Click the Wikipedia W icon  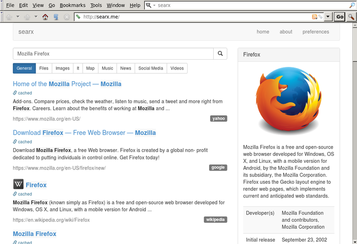(x=18, y=184)
